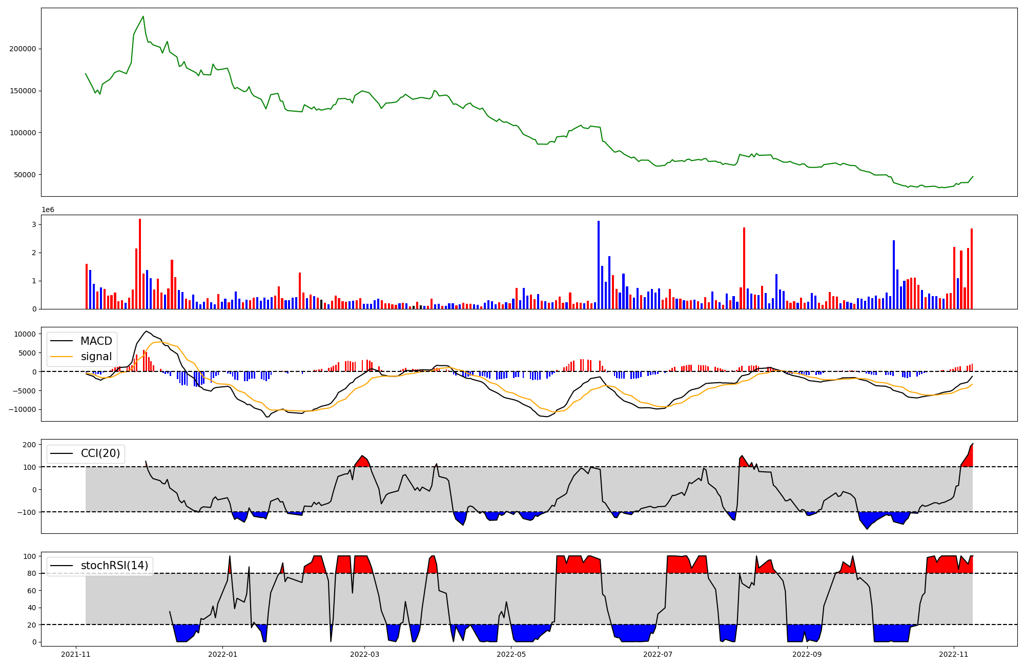The height and width of the screenshot is (666, 1025).
Task: Click the 2021-11 x-axis date label
Action: tap(76, 654)
